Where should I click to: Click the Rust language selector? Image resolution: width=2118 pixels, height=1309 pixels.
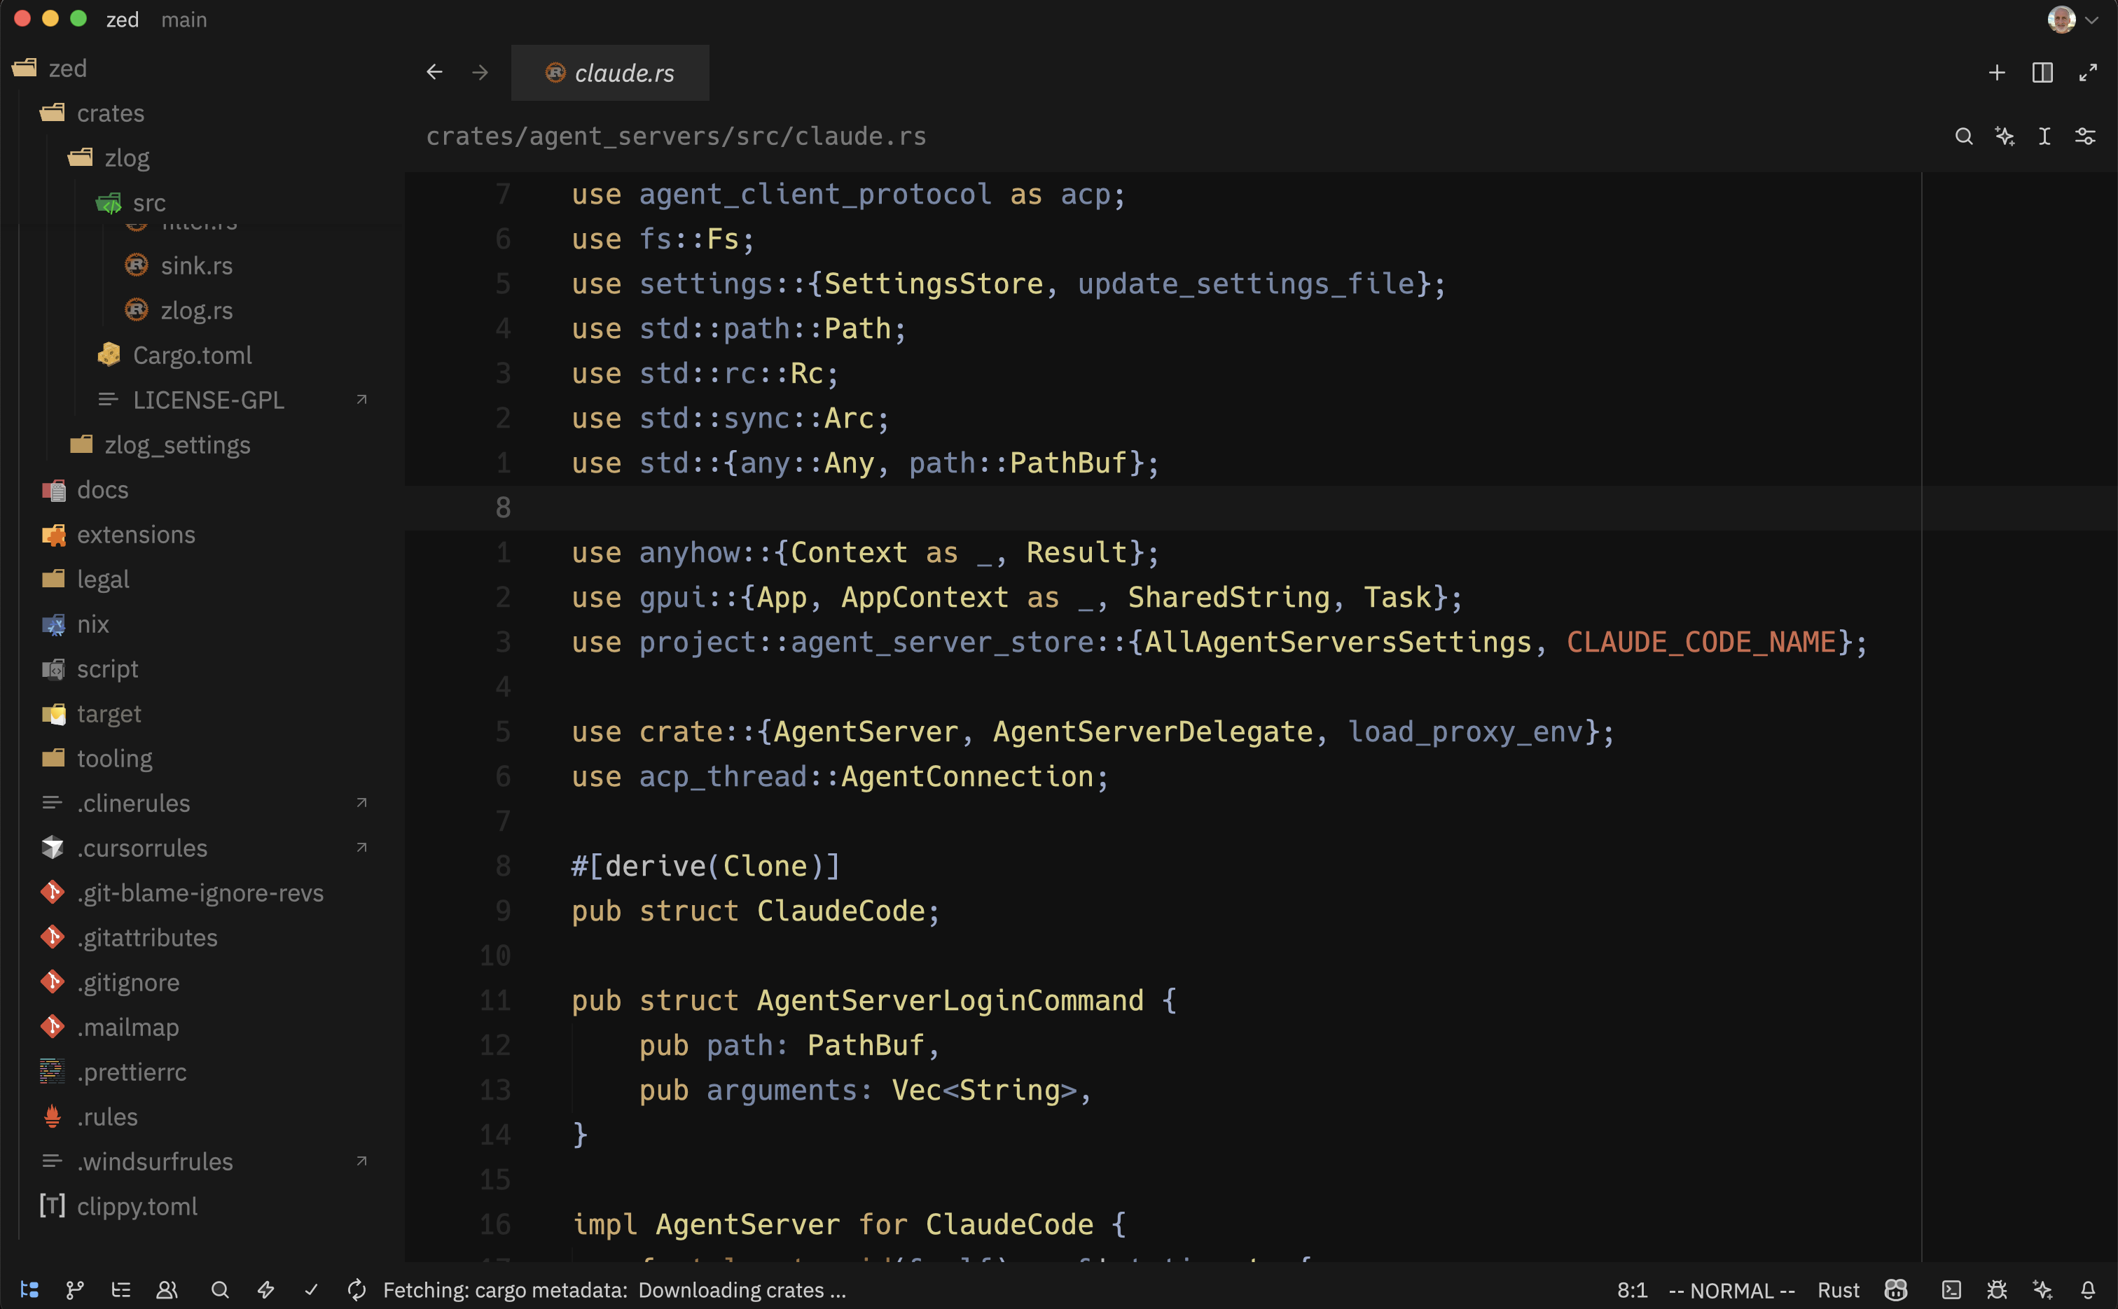coord(1839,1290)
